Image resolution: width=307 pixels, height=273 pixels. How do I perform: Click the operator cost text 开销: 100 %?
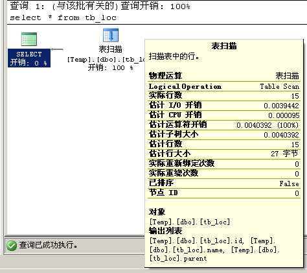click(111, 67)
